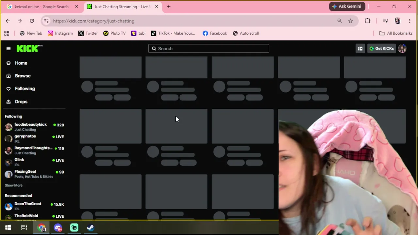Bookmark this page with the star
Image resolution: width=418 pixels, height=235 pixels.
350,21
